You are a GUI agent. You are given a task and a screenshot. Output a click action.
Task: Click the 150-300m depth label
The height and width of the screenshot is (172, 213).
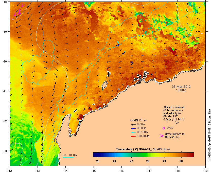point(143,136)
